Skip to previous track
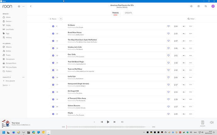The height and width of the screenshot is (135, 217). click(102, 122)
